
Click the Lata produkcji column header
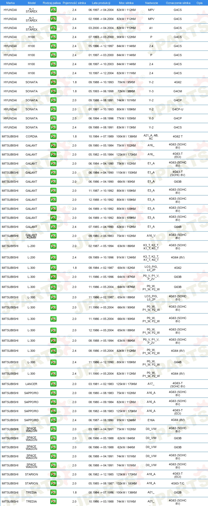click(x=101, y=3)
